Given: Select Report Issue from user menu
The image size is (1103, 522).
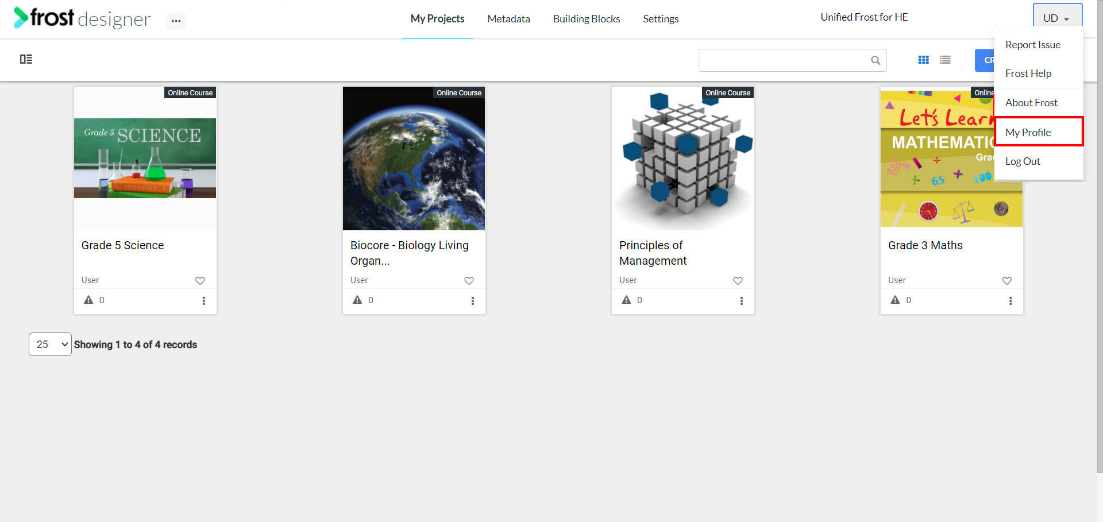Looking at the screenshot, I should (1039, 45).
